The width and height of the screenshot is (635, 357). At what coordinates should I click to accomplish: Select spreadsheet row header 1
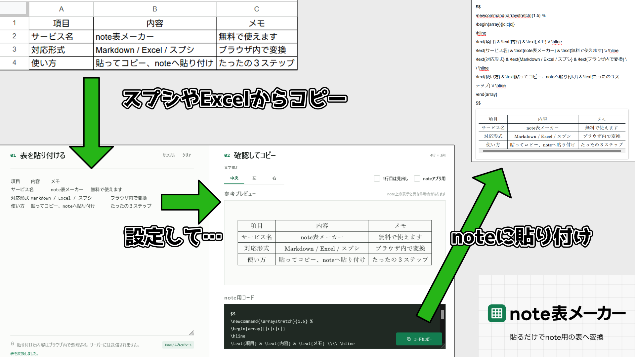pos(14,23)
